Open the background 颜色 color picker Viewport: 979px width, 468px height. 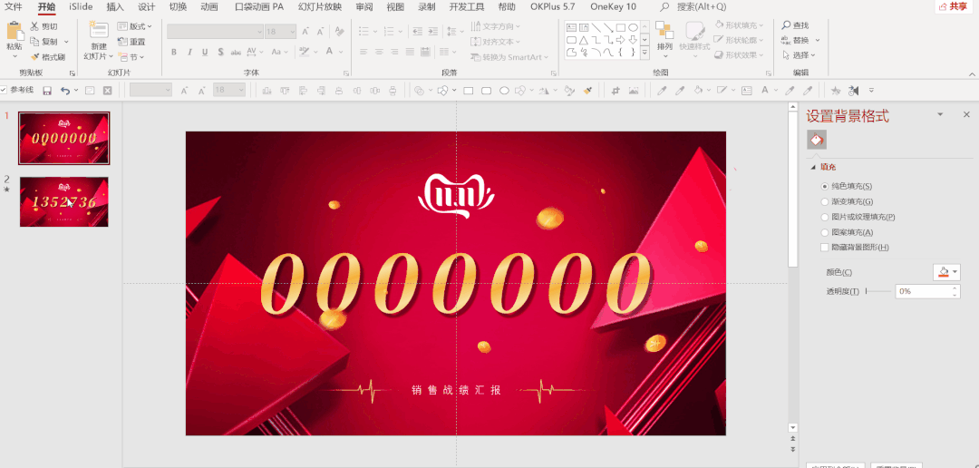tap(946, 272)
